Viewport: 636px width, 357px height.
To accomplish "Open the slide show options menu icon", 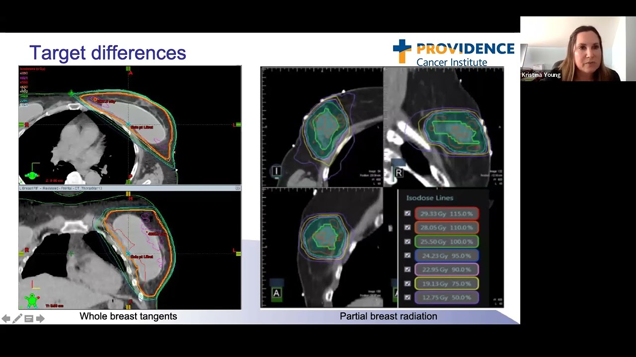I will point(28,319).
